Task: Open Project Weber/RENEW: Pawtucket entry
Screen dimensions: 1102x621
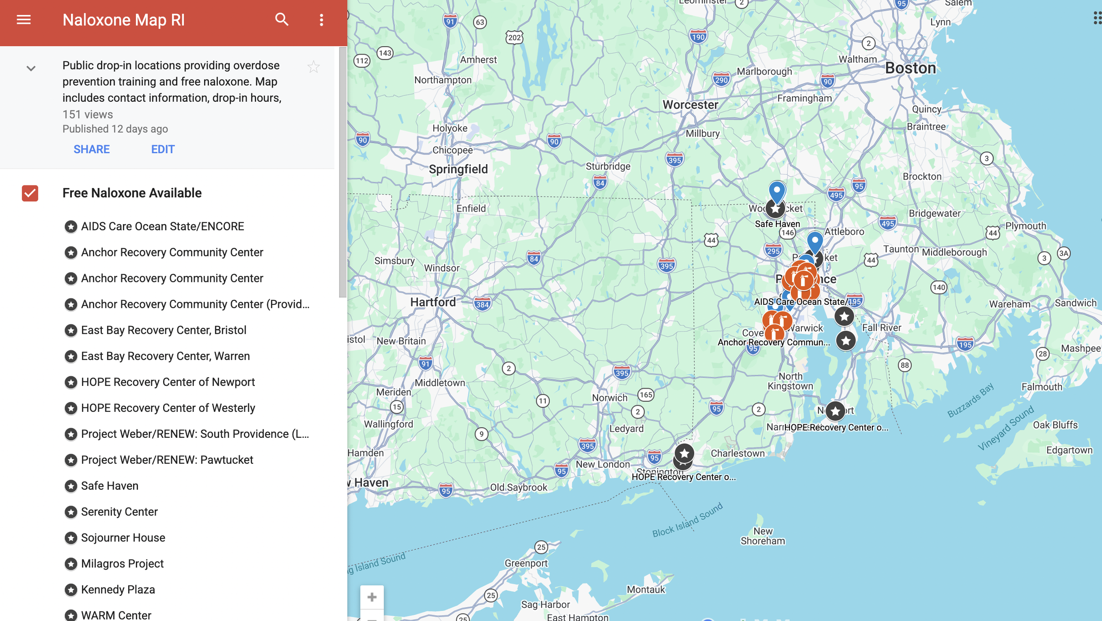Action: pos(167,460)
